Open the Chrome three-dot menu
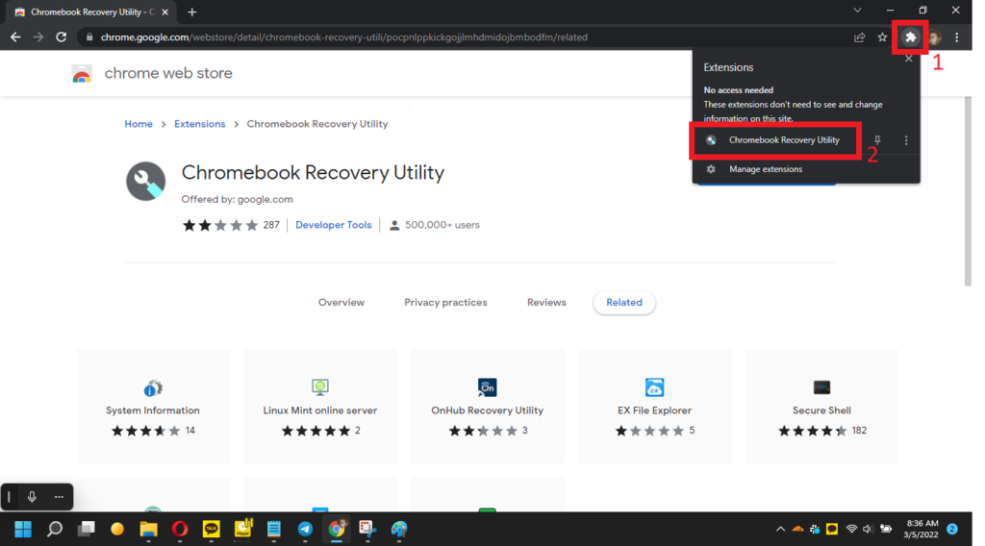The width and height of the screenshot is (985, 546). (x=957, y=37)
